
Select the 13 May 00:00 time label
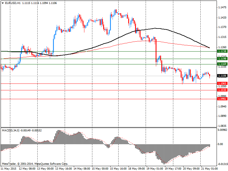pyautogui.click(x=46, y=169)
